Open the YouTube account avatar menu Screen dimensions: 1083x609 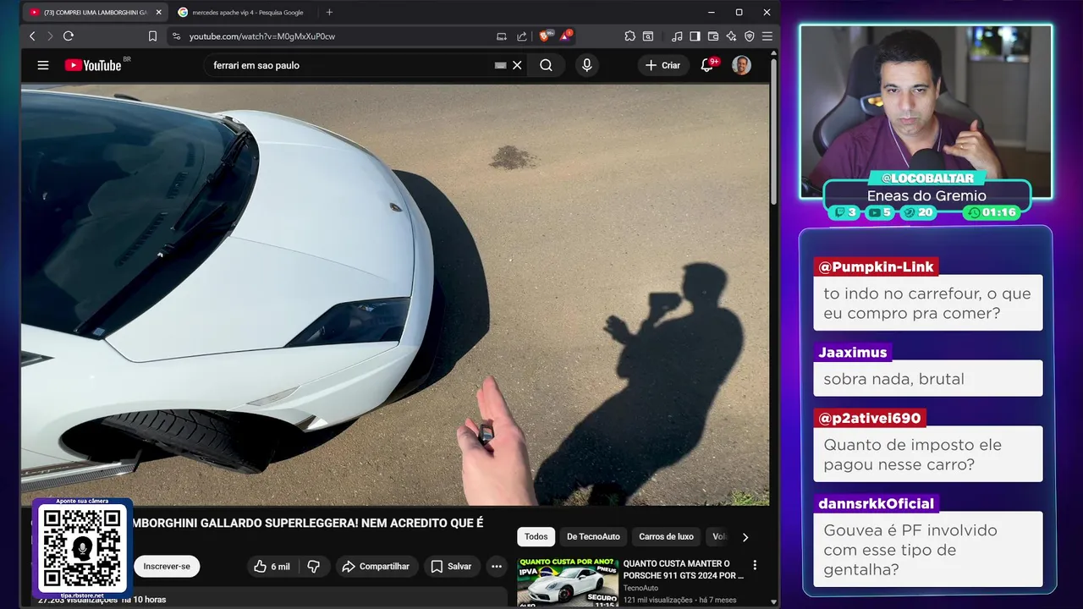tap(741, 65)
